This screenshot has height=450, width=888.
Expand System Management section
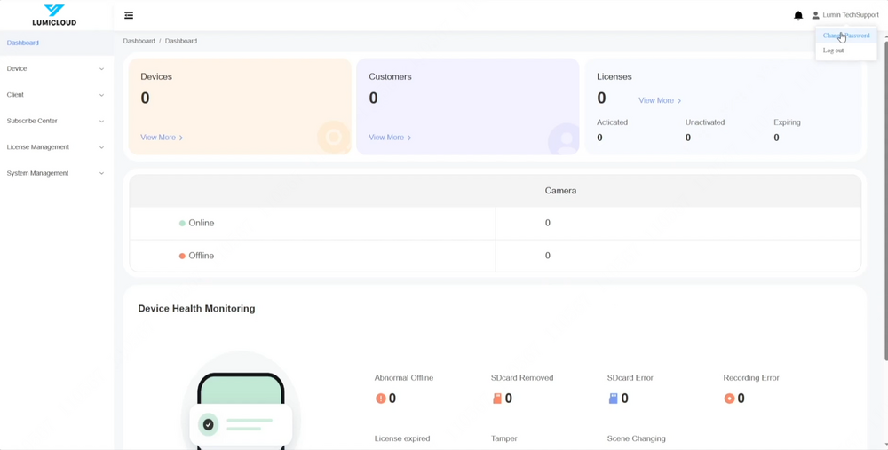coord(55,173)
